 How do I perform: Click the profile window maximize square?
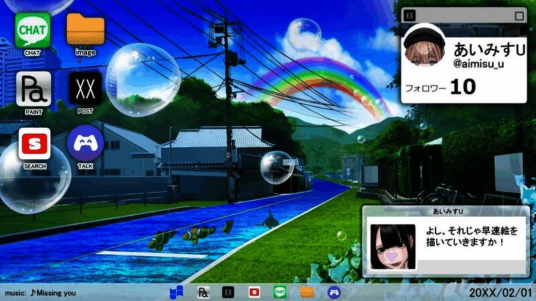click(x=519, y=15)
